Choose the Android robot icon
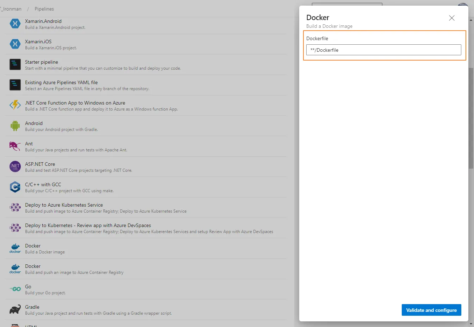The width and height of the screenshot is (474, 327). (x=15, y=126)
